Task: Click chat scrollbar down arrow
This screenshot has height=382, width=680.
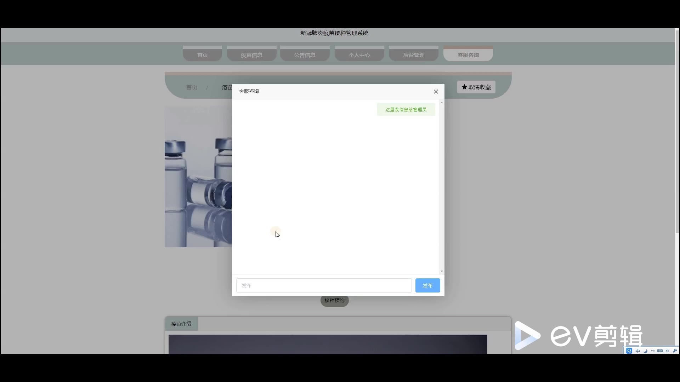Action: point(442,271)
